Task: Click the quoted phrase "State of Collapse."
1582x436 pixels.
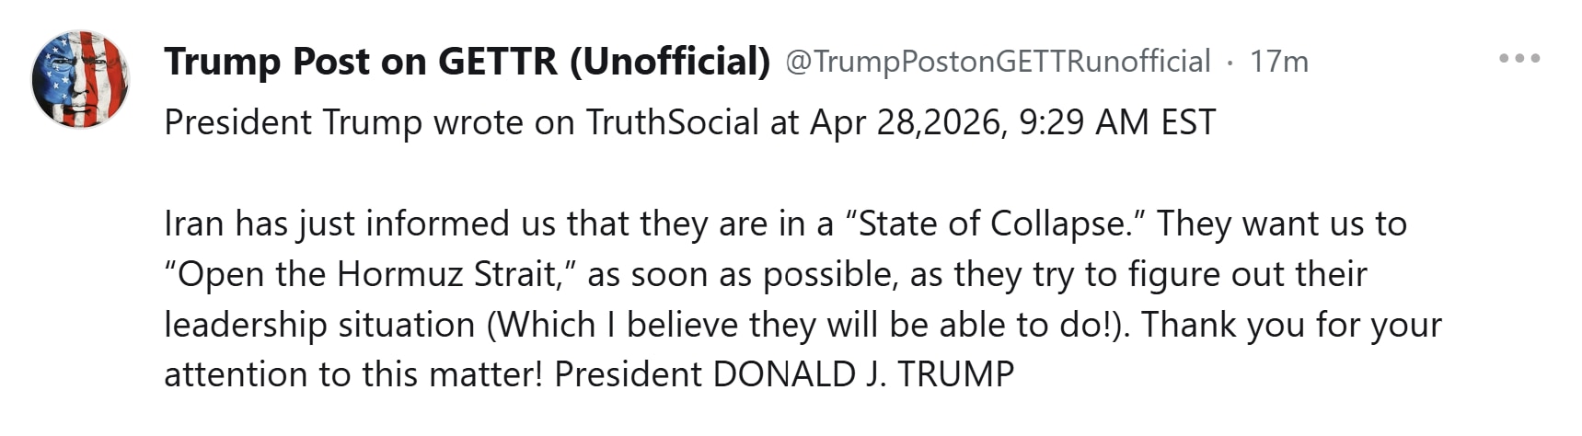Action: (994, 224)
